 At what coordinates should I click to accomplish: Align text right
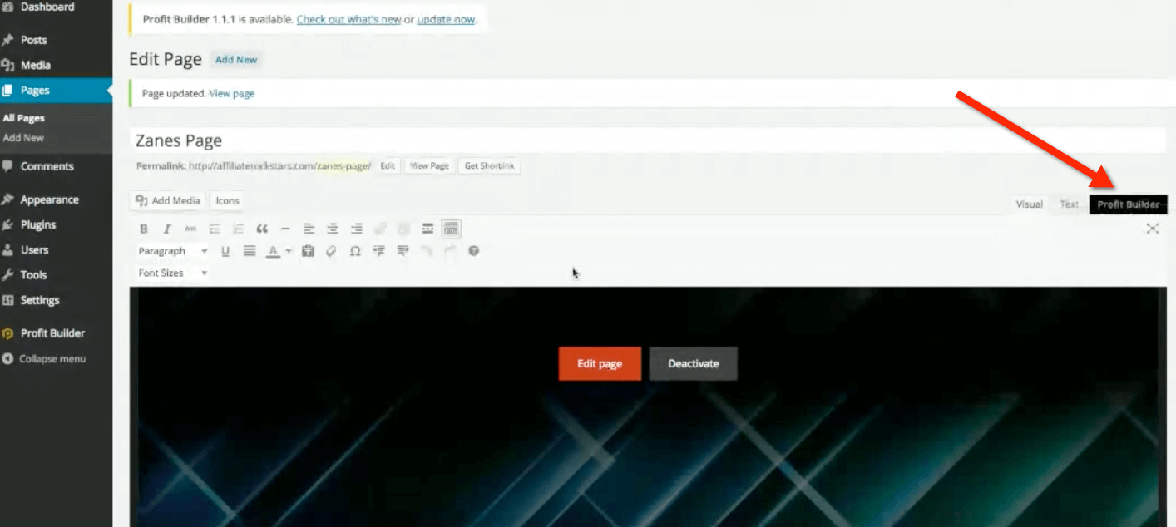click(357, 229)
